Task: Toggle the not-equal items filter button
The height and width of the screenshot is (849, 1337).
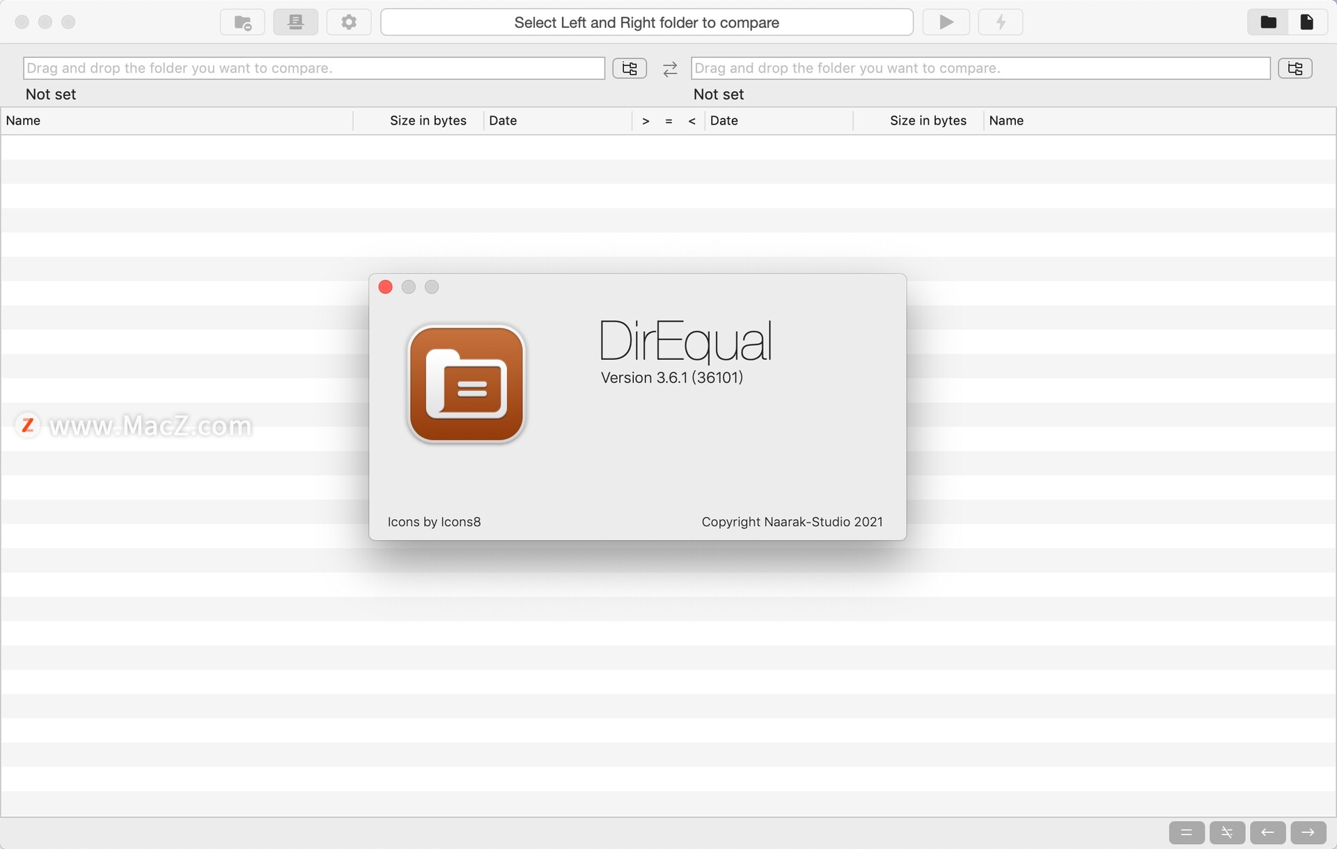Action: (1227, 832)
